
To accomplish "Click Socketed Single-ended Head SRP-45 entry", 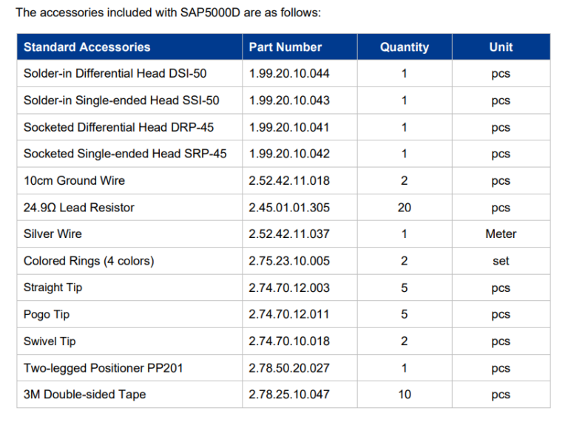I will tap(125, 154).
